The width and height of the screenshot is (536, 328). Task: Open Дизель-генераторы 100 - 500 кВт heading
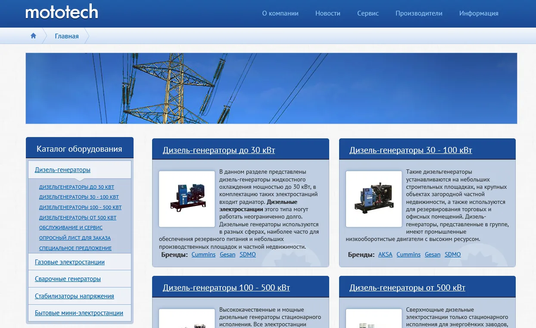click(226, 288)
